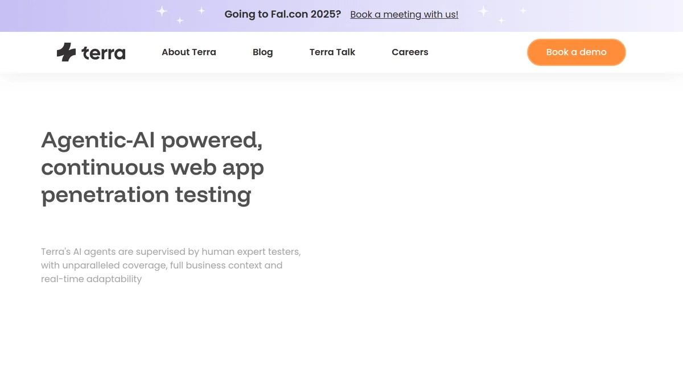Open the About Terra menu item
Image resolution: width=683 pixels, height=384 pixels.
189,52
